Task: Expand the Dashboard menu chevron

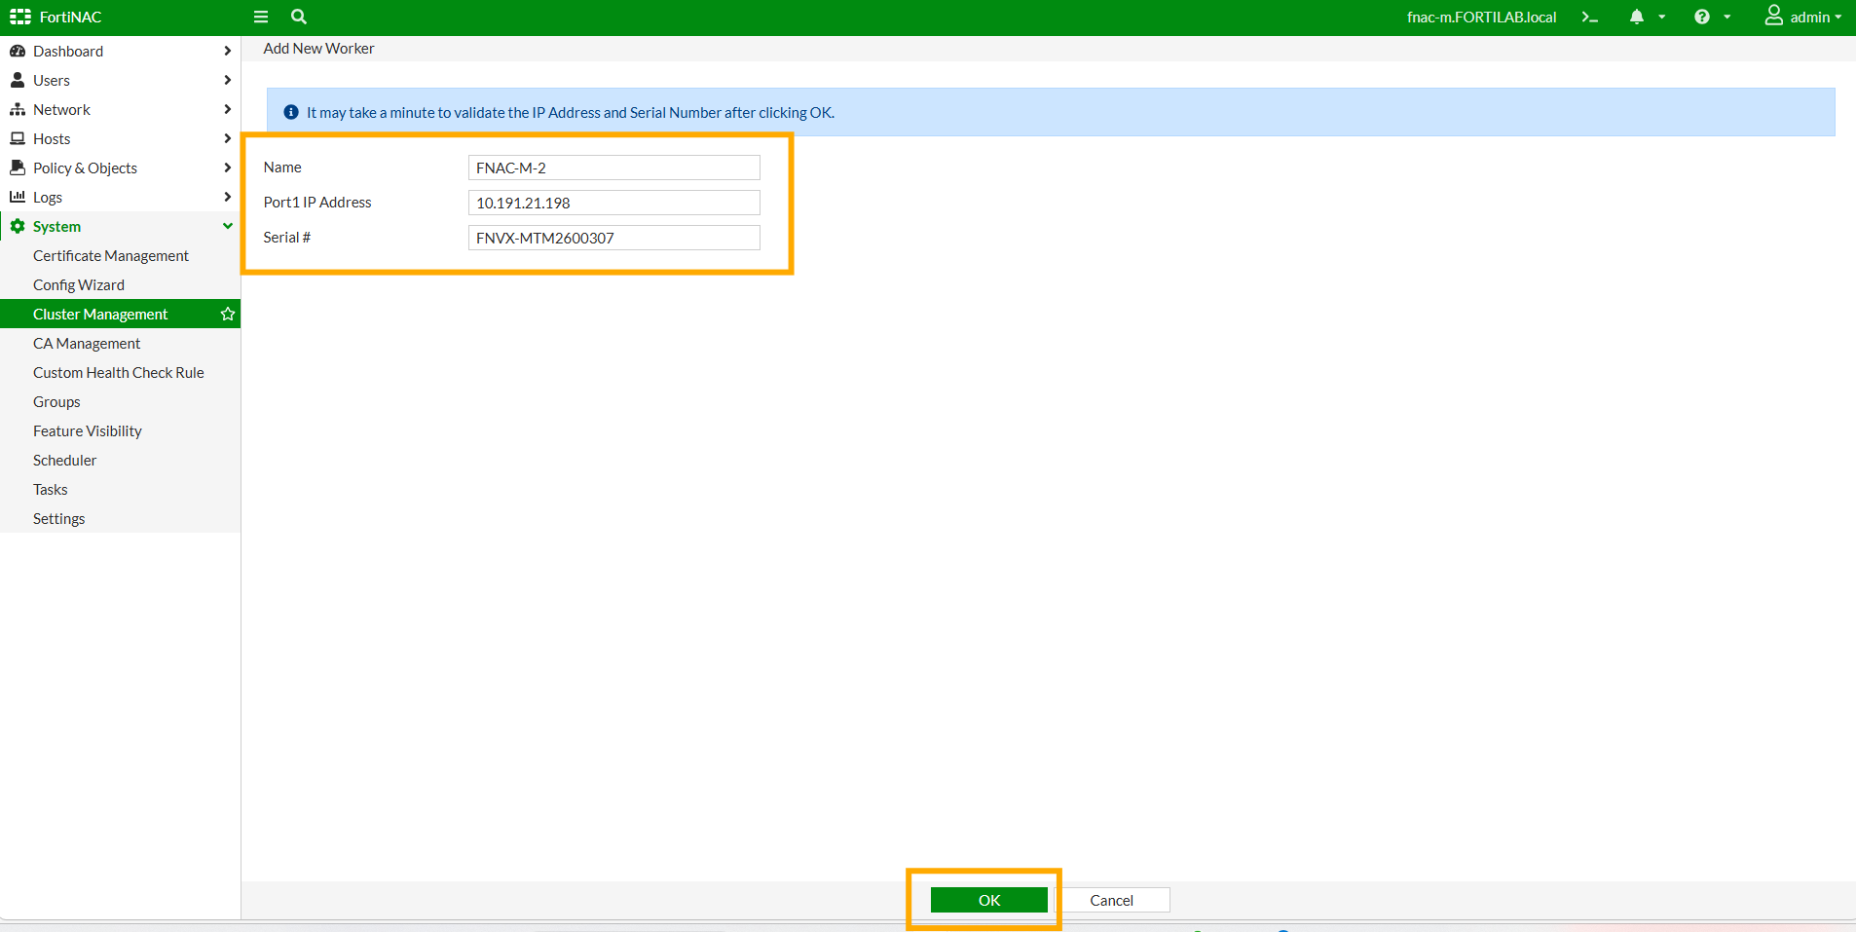Action: (x=227, y=51)
